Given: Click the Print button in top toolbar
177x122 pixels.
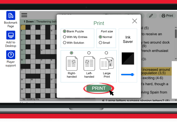Looking at the screenshot, I should [167, 16].
